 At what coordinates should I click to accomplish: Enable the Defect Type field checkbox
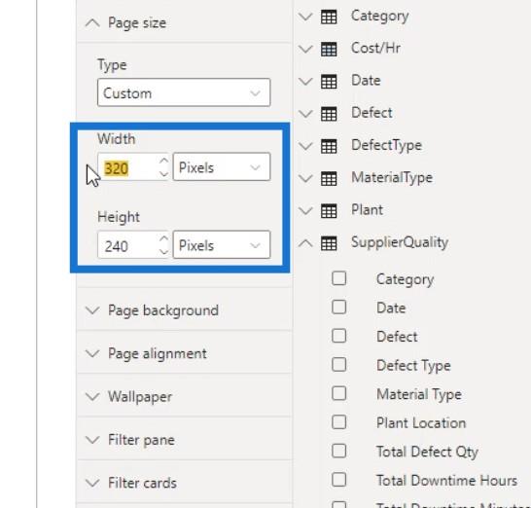click(x=339, y=365)
